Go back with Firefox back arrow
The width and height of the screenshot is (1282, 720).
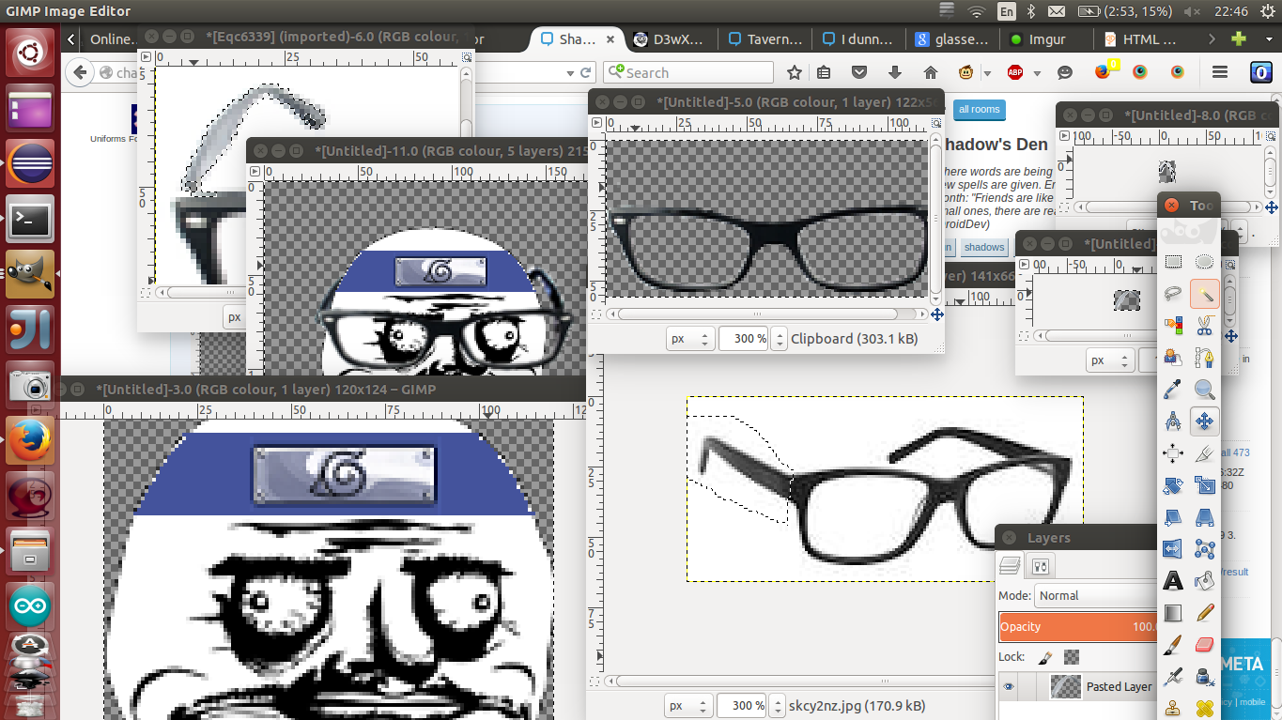[x=80, y=72]
